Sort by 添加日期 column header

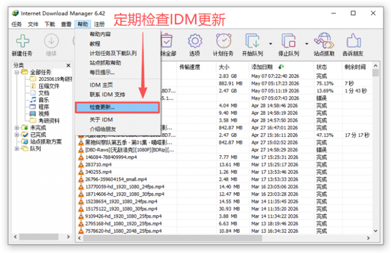tap(281, 67)
